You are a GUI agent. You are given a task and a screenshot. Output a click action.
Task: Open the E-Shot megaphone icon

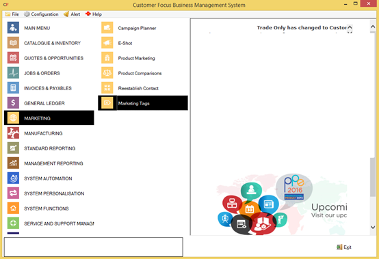pos(107,43)
